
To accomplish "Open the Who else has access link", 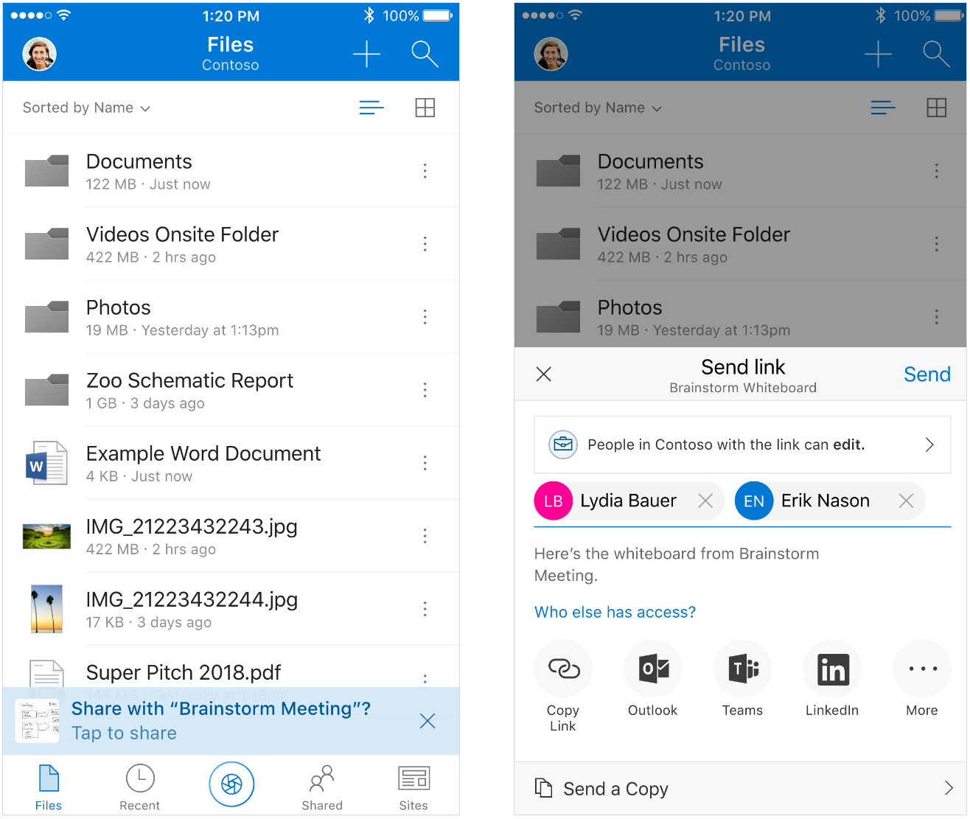I will point(615,612).
